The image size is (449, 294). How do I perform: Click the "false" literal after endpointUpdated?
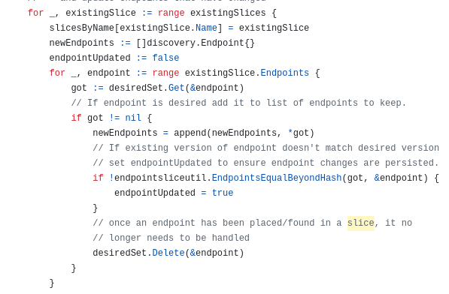[165, 58]
